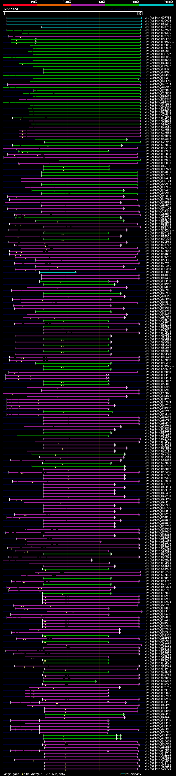Click the UniRef100_Q5ZA98 label
The width and height of the screenshot is (176, 776).
158,121
